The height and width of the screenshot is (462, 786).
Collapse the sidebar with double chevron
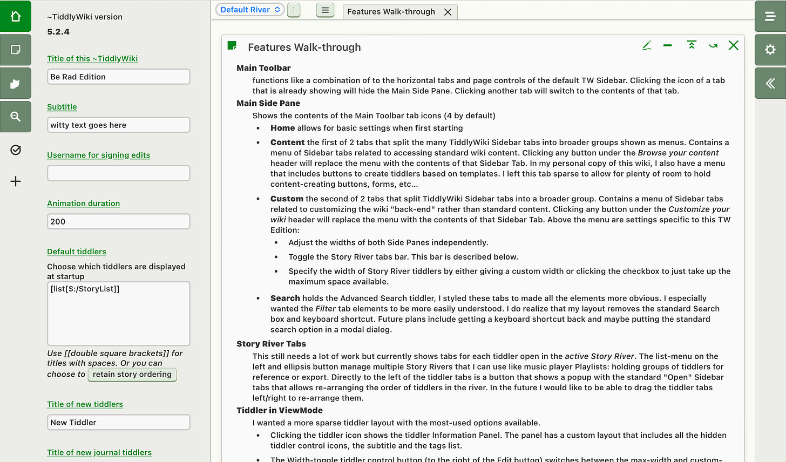pyautogui.click(x=770, y=83)
